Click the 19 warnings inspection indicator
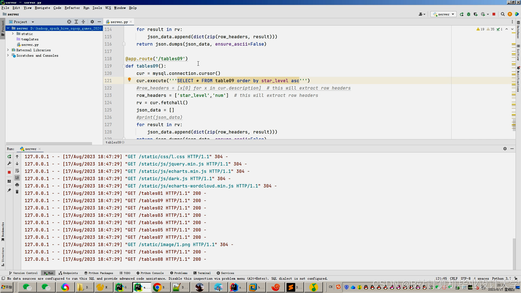Viewport: 521px width, 293px height. (x=480, y=29)
